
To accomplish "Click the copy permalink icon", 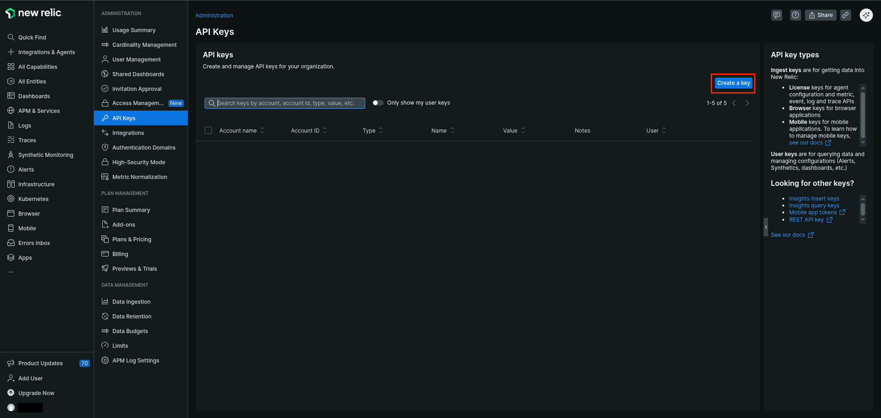I will pyautogui.click(x=845, y=15).
